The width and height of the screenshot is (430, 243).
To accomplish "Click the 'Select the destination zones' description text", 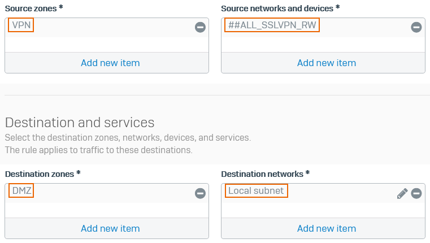I will pyautogui.click(x=128, y=138).
